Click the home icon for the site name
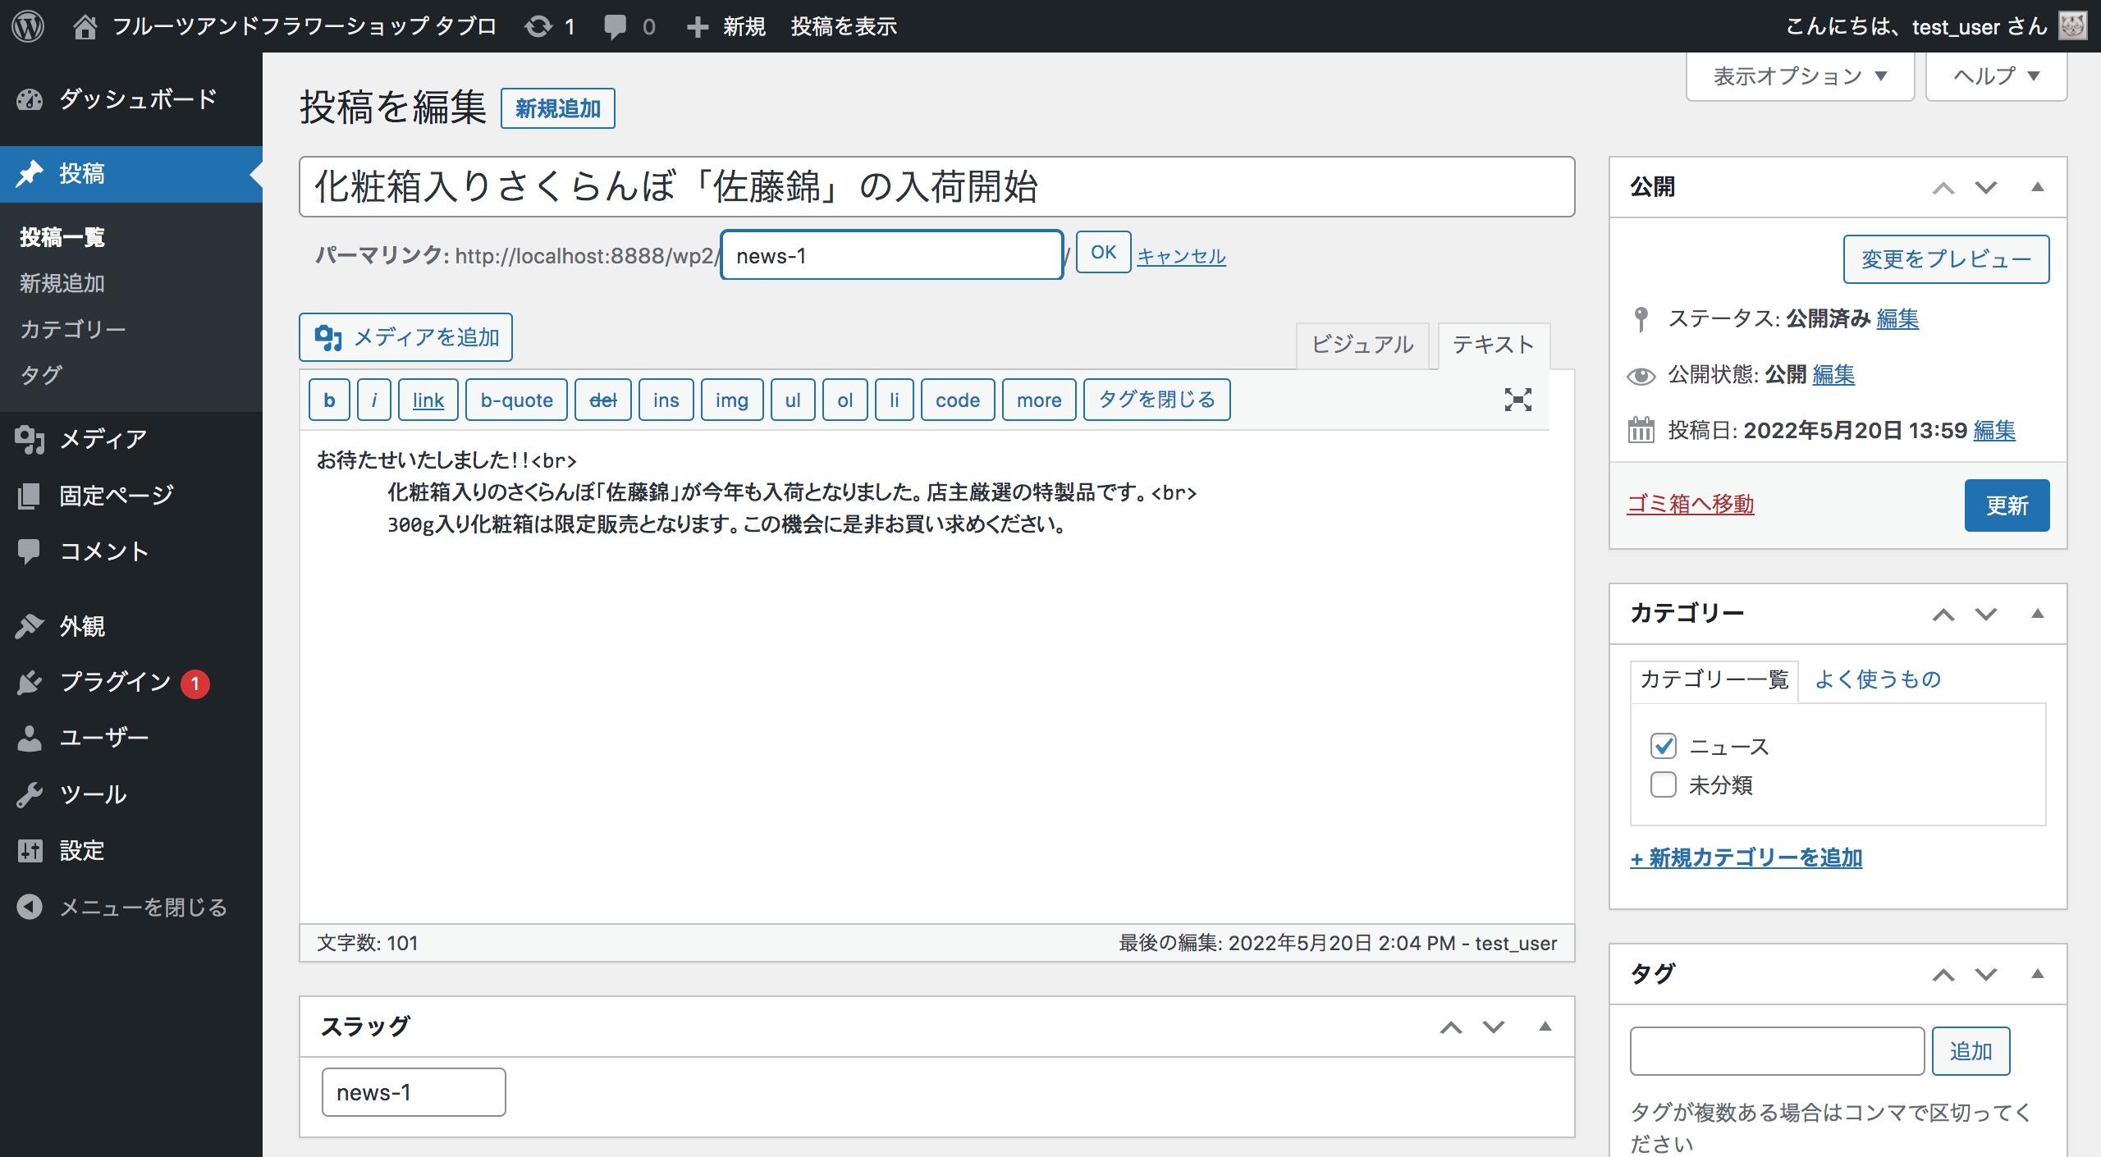Screen dimensions: 2101x1157 (85, 26)
